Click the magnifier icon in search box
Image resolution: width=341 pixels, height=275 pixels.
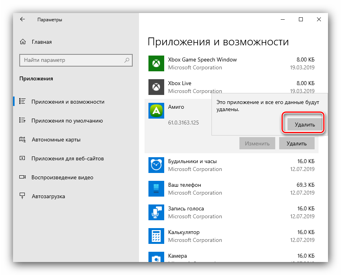127,60
